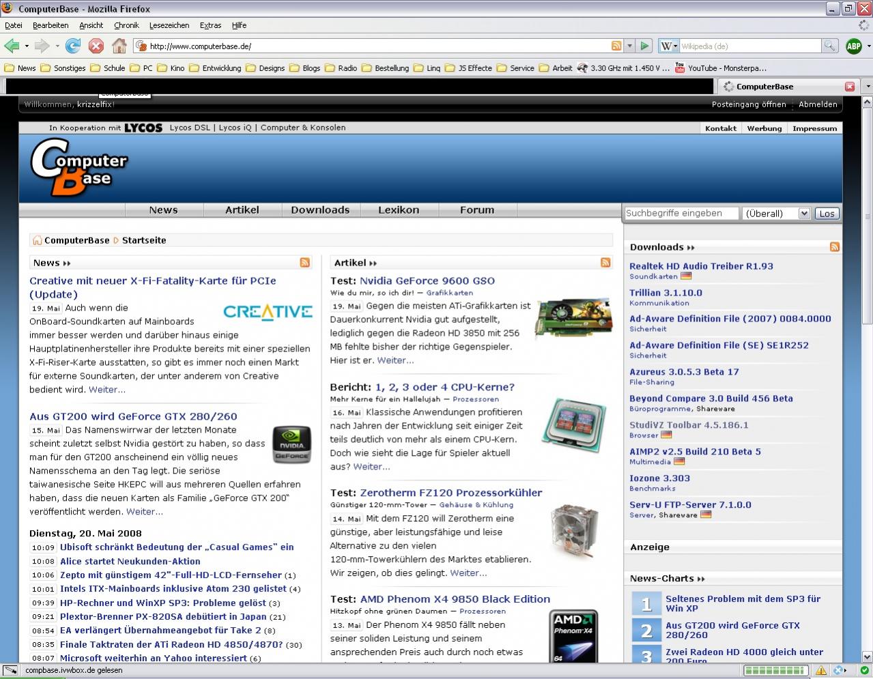Click the Lycos DSL cooperation link
Viewport: 873px width, 679px height.
tap(190, 128)
